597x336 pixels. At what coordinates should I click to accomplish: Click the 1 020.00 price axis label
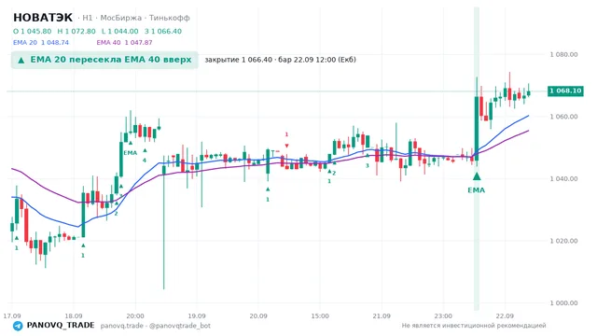click(x=563, y=241)
